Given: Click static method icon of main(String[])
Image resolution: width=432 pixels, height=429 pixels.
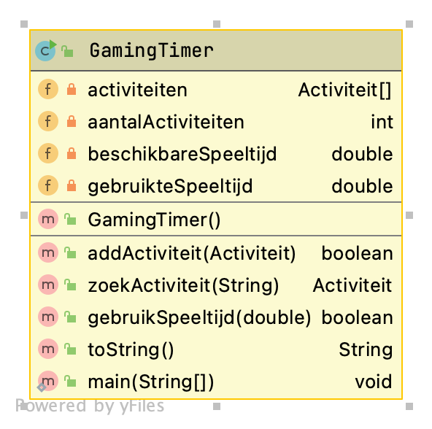Looking at the screenshot, I should [x=47, y=382].
